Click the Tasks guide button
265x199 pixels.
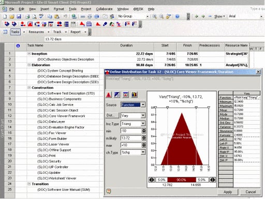click(16, 32)
